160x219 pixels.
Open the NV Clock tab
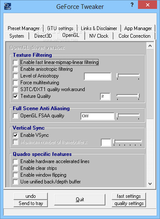coord(99,36)
